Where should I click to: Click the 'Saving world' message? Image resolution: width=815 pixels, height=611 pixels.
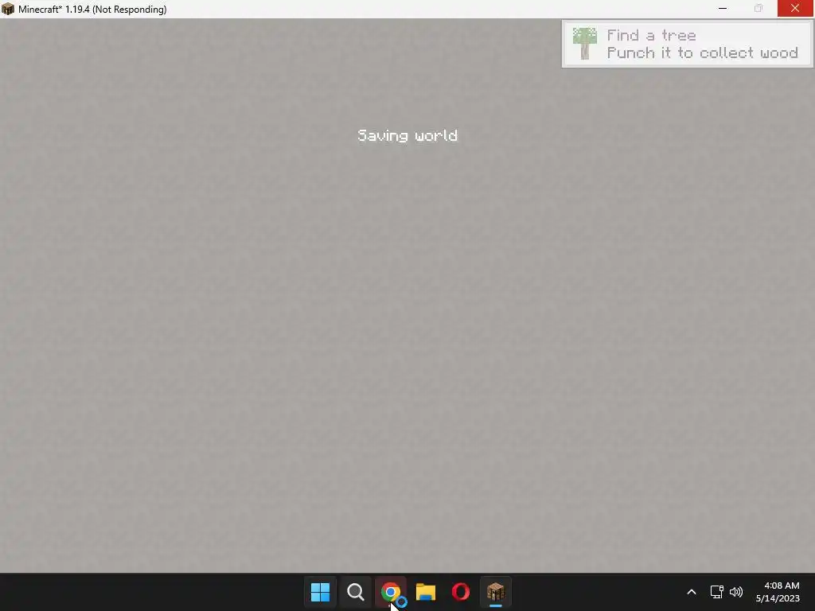point(407,135)
